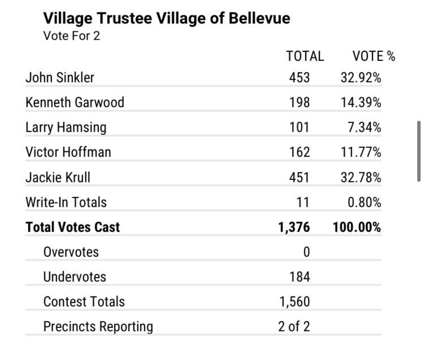The image size is (424, 350).
Task: Click the vertical scrollbar thumb on right
Action: [418, 150]
